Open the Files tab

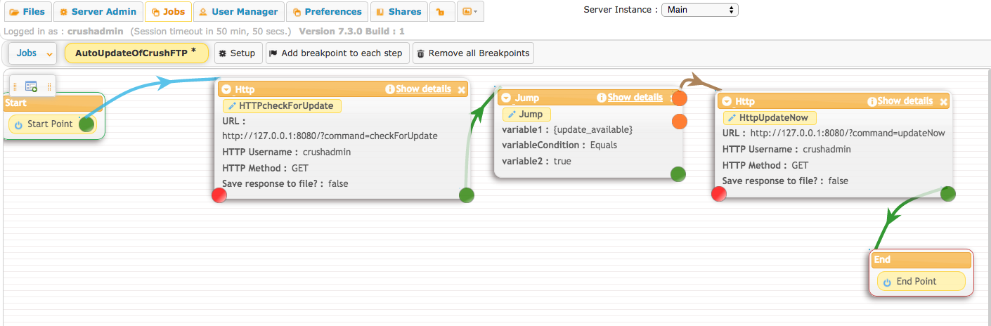[x=27, y=11]
